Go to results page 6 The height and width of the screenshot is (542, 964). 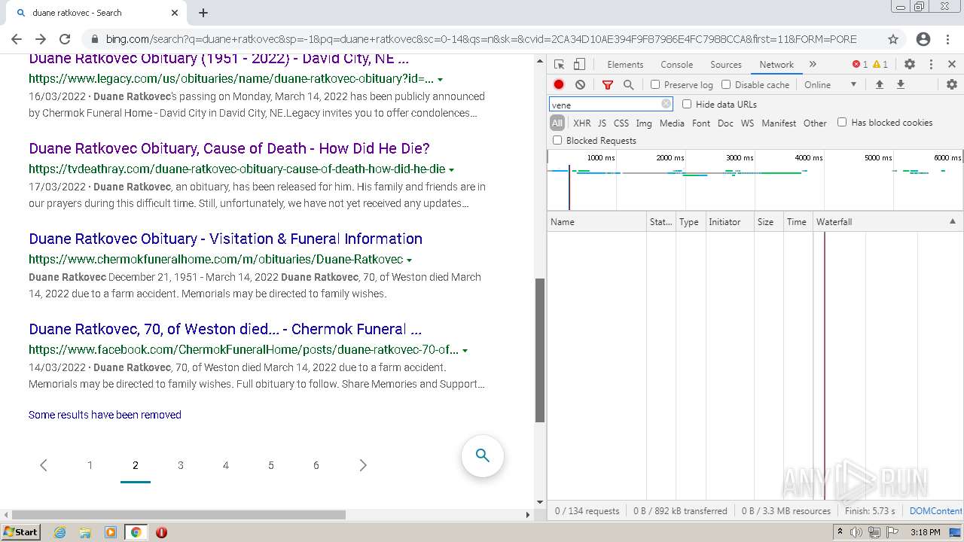tap(316, 465)
